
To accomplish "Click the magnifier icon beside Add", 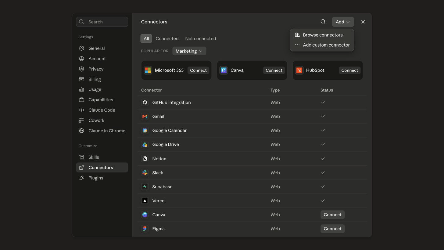I will [x=323, y=22].
